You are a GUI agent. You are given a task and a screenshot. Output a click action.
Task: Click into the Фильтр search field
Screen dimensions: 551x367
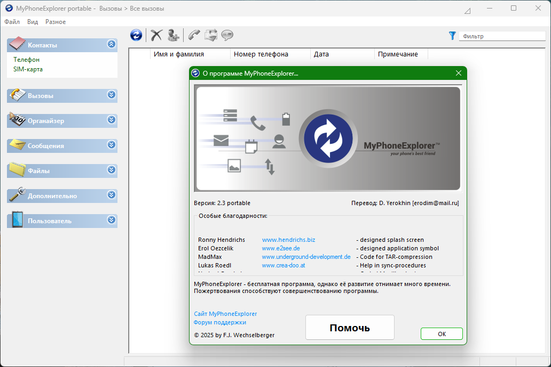tap(502, 36)
